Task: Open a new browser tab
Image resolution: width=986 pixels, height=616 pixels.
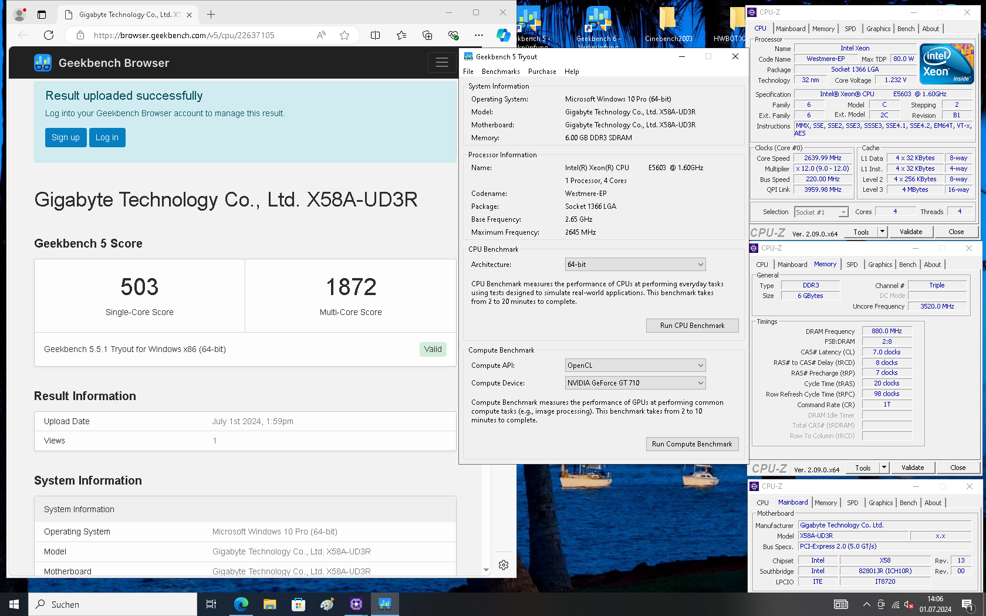Action: click(211, 14)
